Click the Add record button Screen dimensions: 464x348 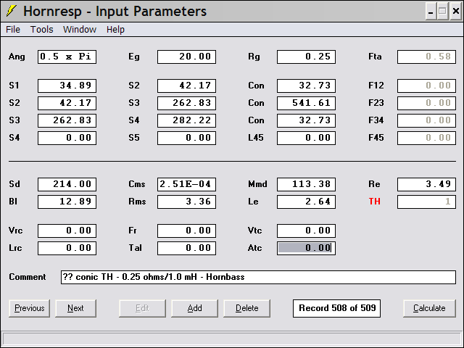194,308
